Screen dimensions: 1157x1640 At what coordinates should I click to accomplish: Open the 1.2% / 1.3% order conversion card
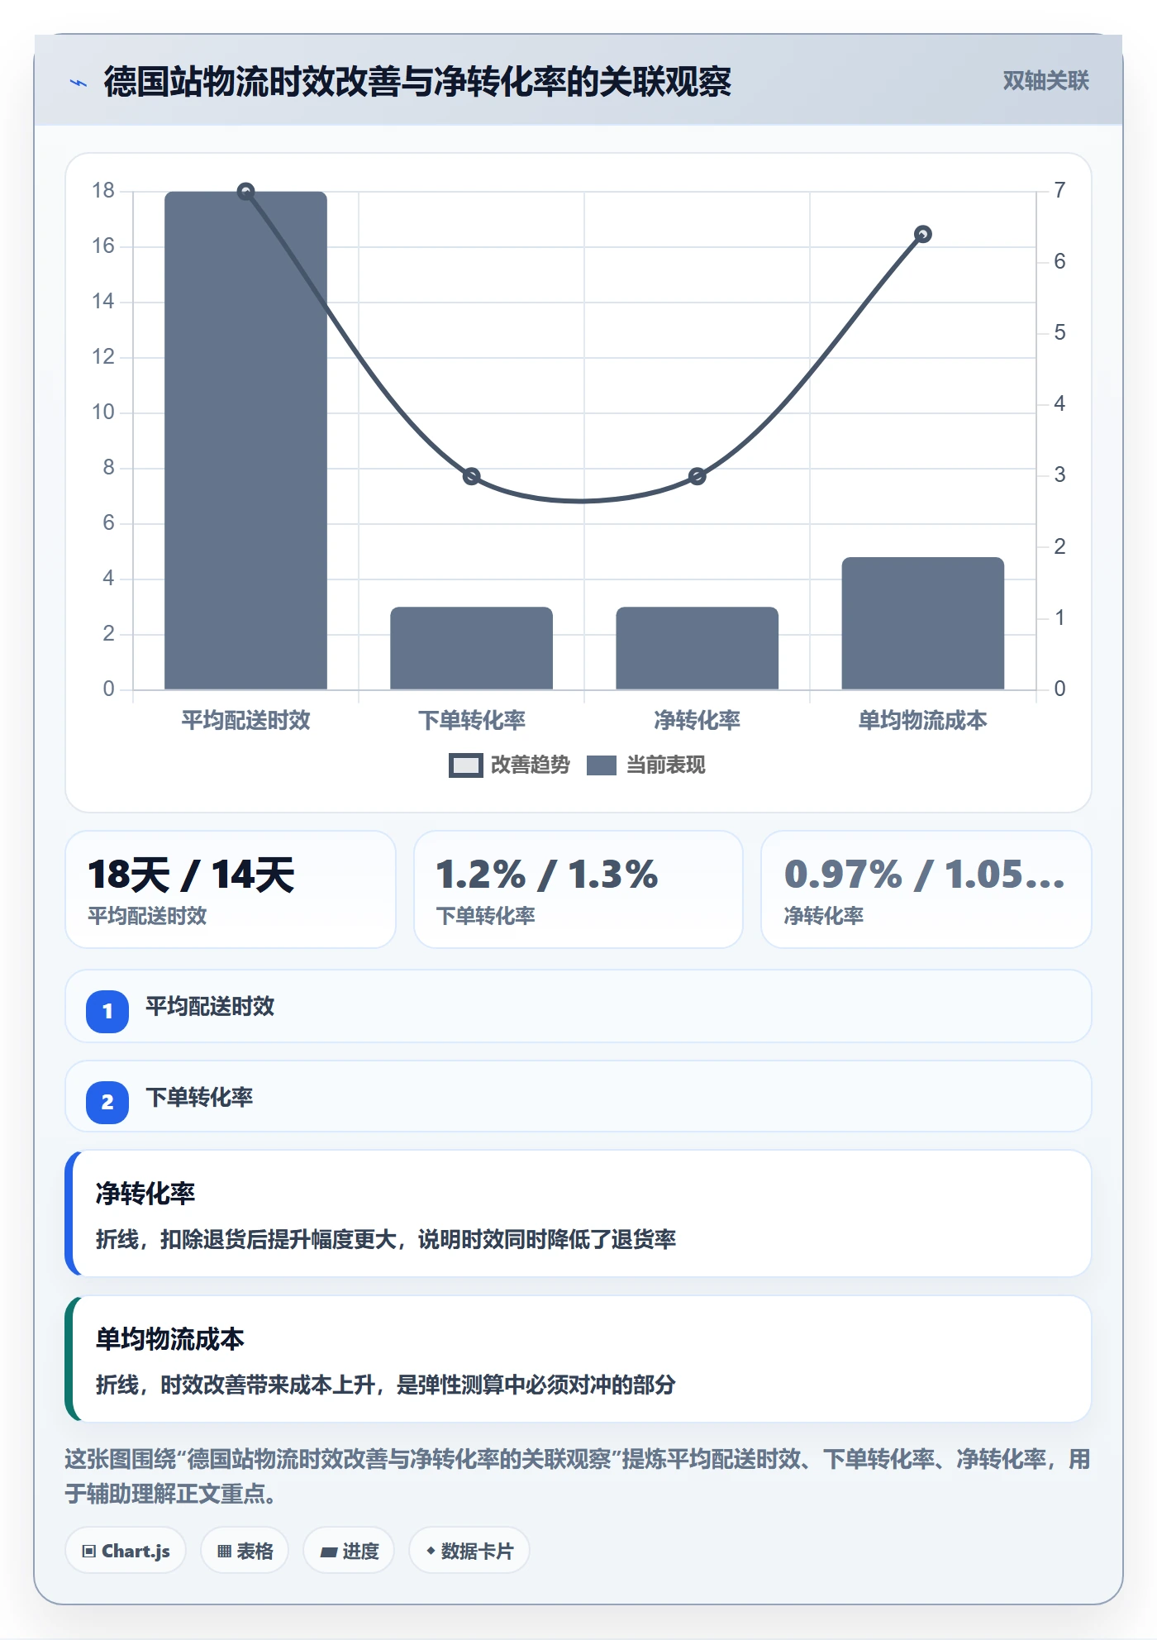click(578, 889)
